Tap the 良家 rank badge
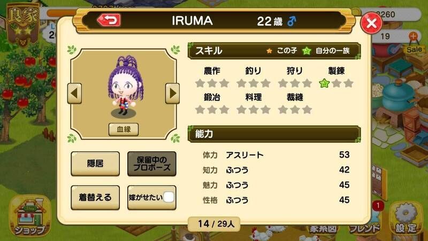 pyautogui.click(x=23, y=25)
